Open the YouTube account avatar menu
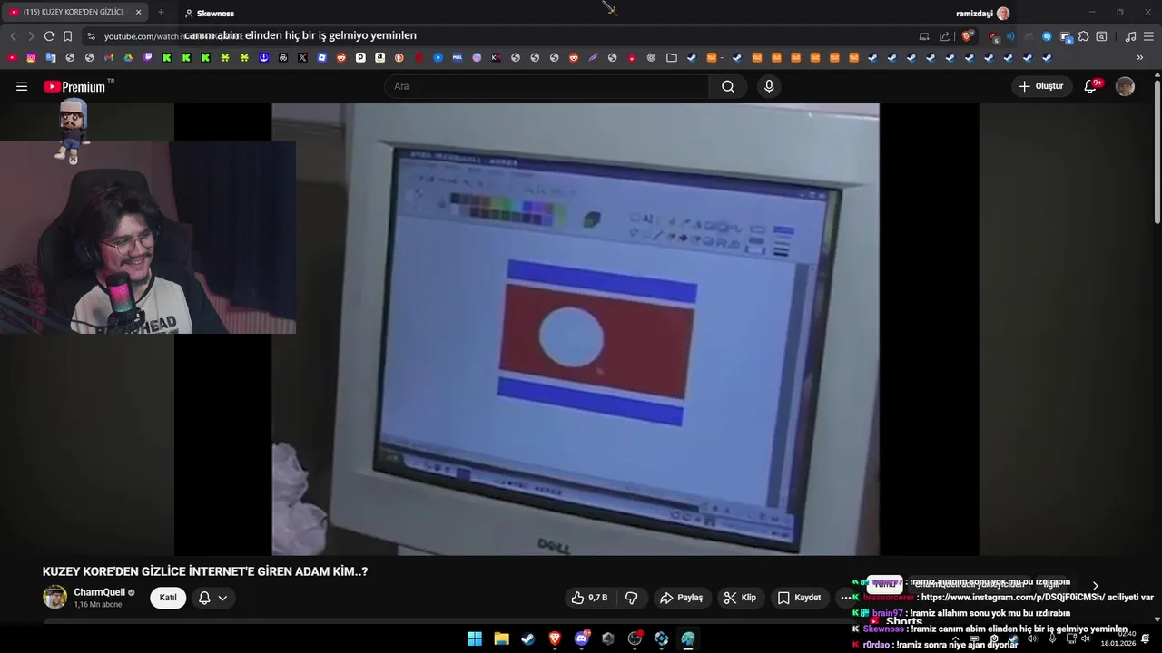 (1125, 86)
